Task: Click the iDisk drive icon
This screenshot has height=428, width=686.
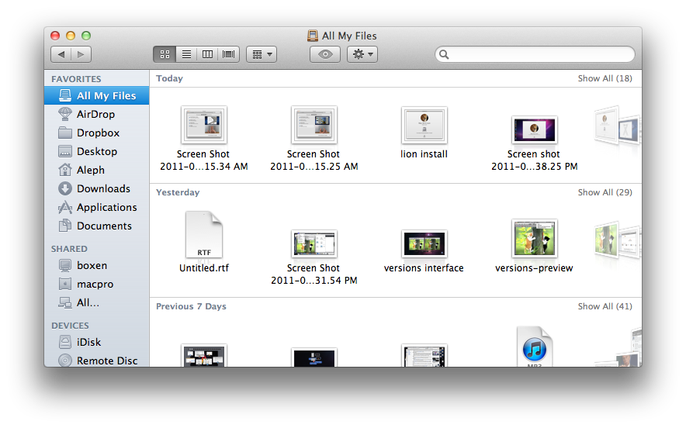Action: click(x=65, y=342)
